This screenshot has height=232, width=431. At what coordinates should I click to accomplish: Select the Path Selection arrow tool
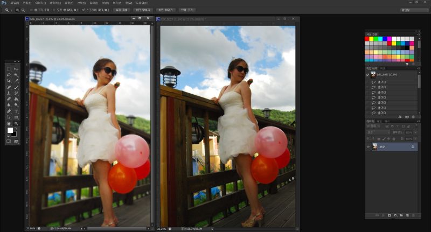point(9,117)
